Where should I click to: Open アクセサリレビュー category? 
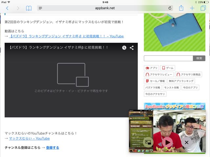coord(159,75)
